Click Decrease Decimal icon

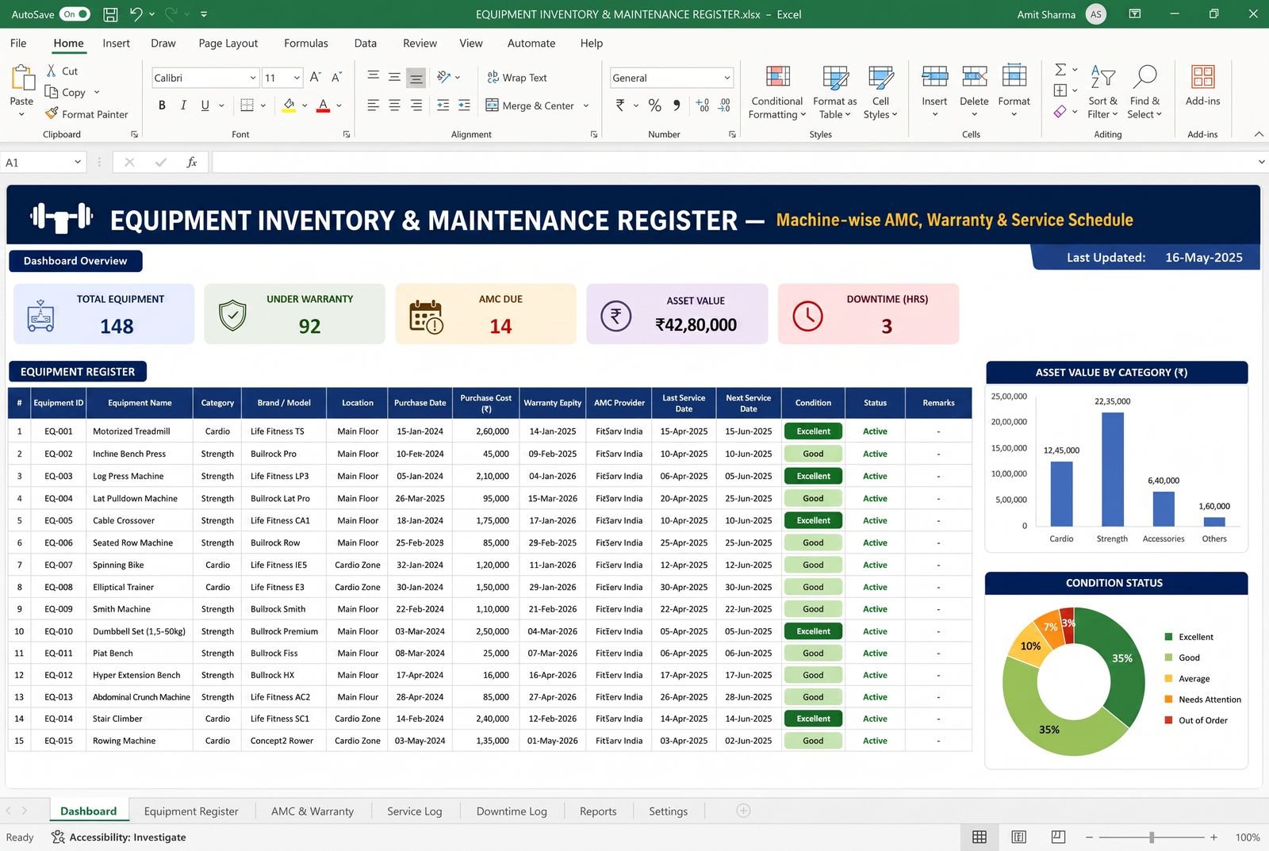click(x=724, y=105)
